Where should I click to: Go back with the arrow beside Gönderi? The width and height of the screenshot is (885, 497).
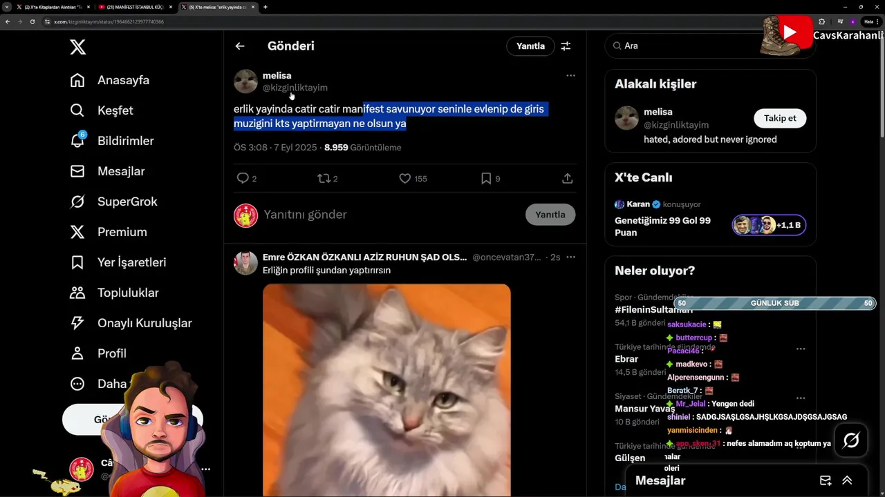tap(240, 46)
